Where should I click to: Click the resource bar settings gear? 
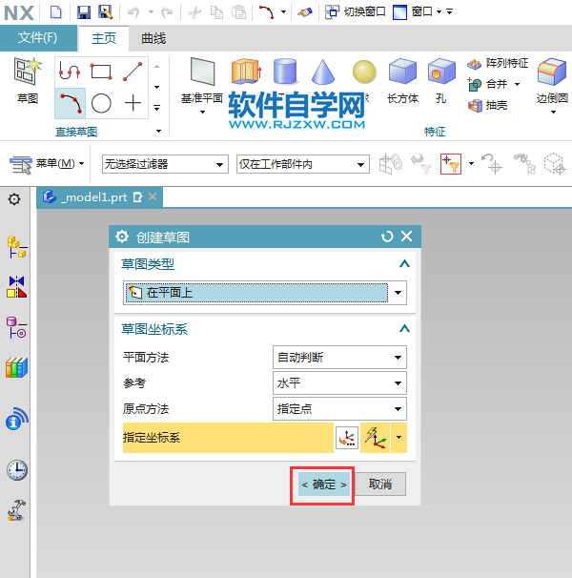click(14, 199)
